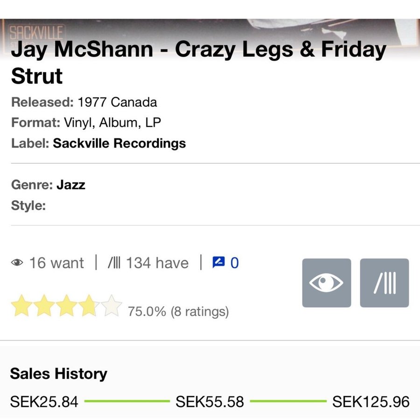Image resolution: width=420 pixels, height=420 pixels.
Task: Open the Sackville Recordings label link
Action: tap(119, 143)
